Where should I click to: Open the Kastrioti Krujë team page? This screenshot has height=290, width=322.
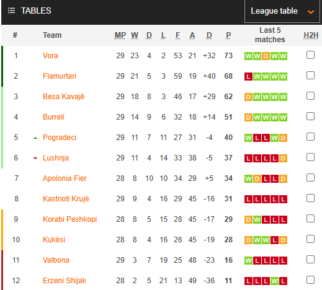pos(66,199)
